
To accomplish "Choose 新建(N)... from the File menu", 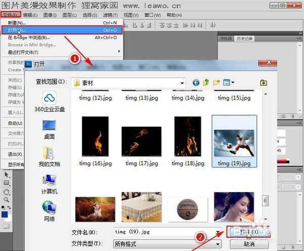I will [x=62, y=23].
